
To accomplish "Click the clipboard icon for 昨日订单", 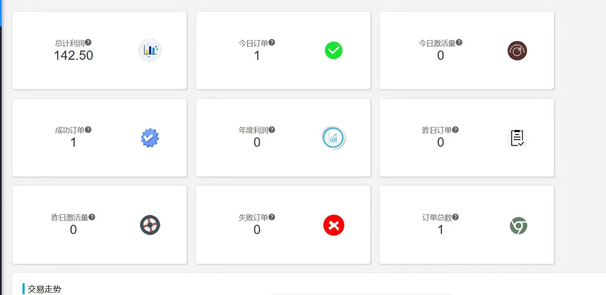I will pos(517,138).
